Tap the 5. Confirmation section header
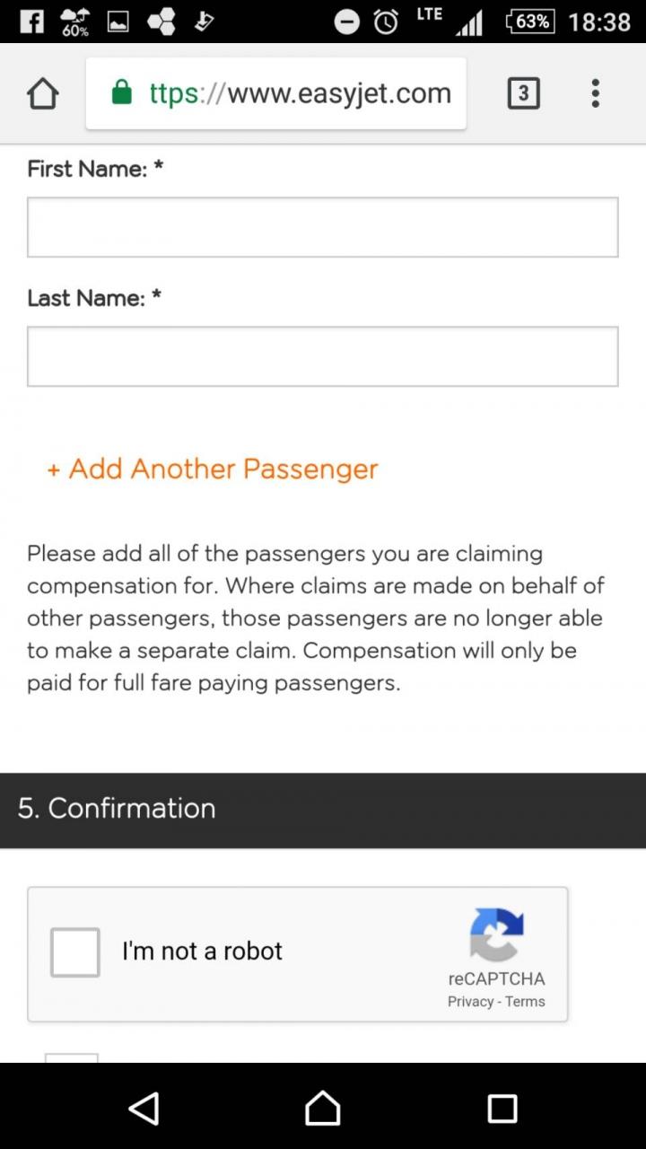Screen dimensions: 646x1149 coord(323,811)
